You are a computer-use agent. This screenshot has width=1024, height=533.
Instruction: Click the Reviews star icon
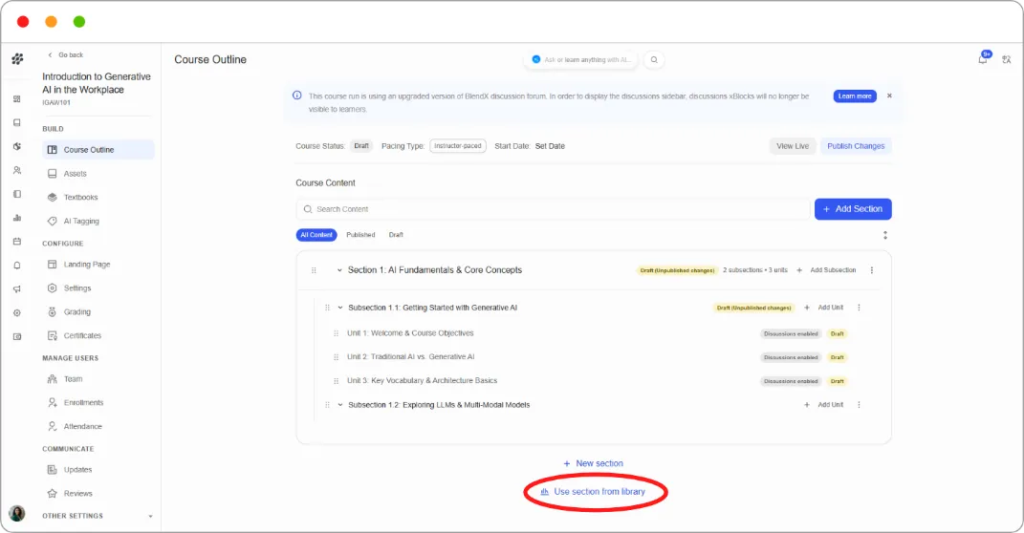(x=53, y=493)
